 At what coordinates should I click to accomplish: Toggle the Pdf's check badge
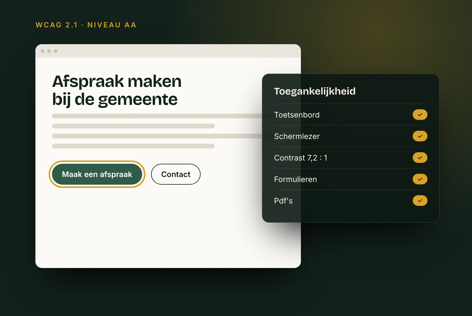(x=420, y=201)
